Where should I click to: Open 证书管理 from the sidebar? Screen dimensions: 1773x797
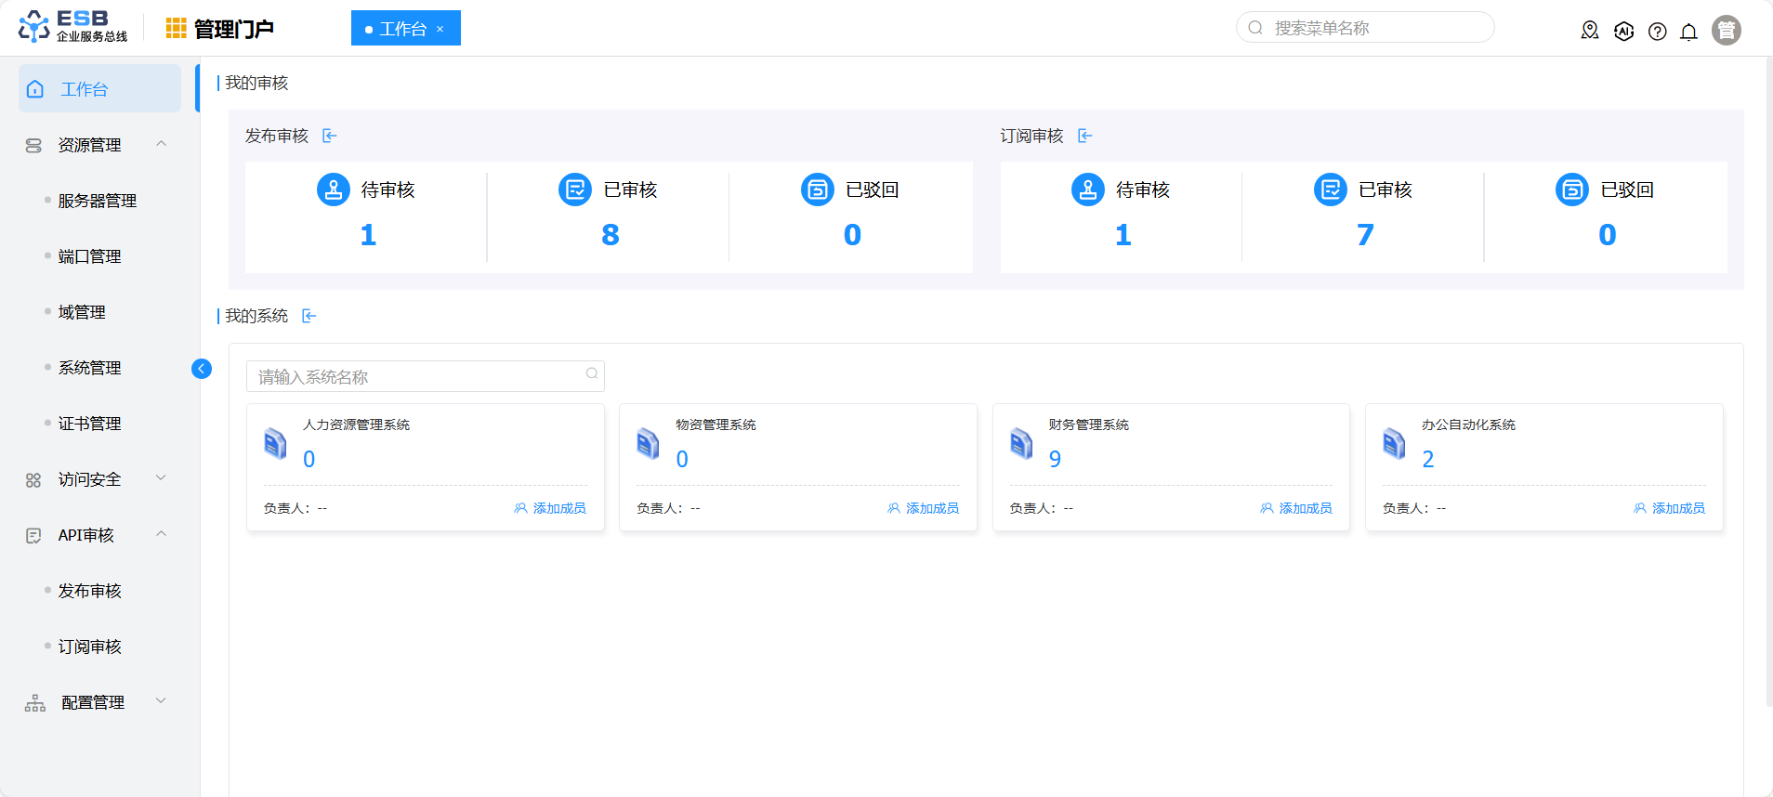coord(89,424)
